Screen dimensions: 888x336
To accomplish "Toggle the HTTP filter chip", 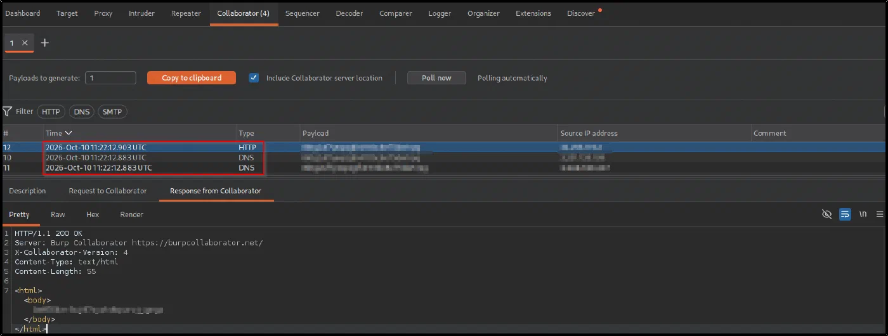I will (x=51, y=112).
